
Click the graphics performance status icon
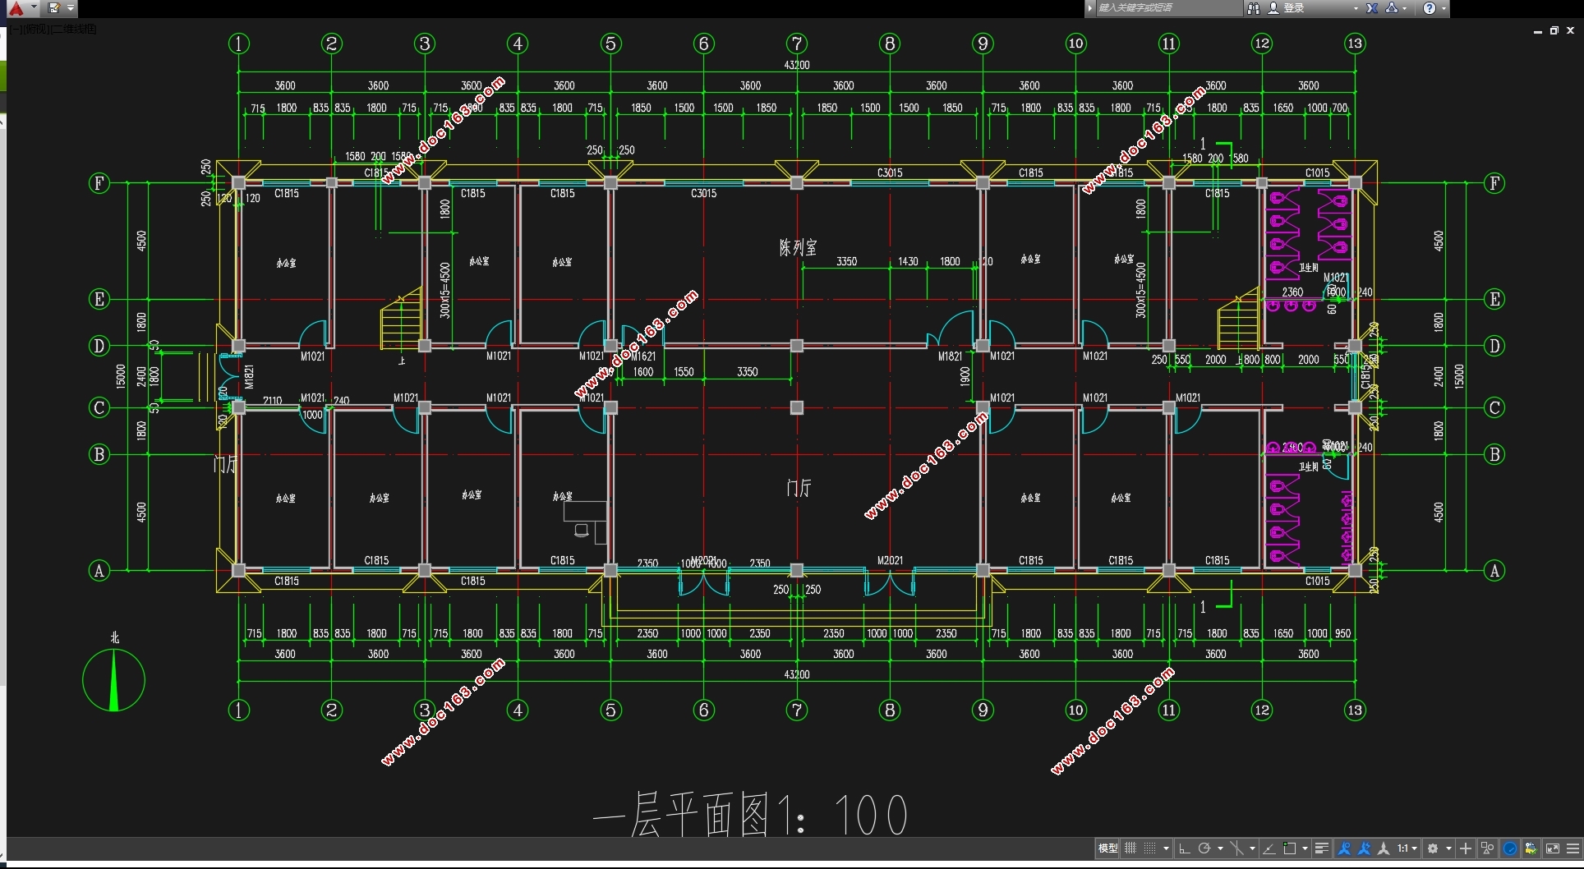pyautogui.click(x=1531, y=848)
